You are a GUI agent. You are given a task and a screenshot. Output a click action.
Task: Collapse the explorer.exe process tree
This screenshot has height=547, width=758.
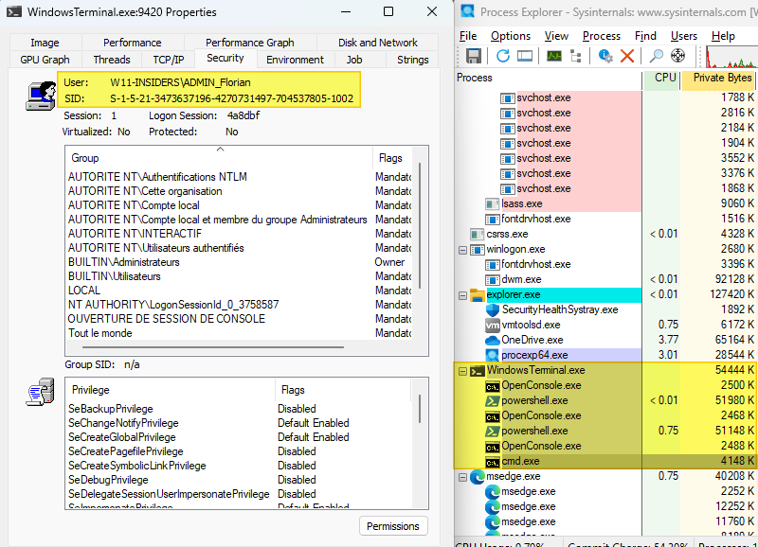point(462,295)
